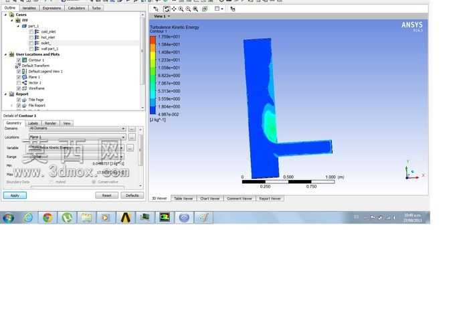Uncheck the Wireframe checkbox

click(19, 88)
